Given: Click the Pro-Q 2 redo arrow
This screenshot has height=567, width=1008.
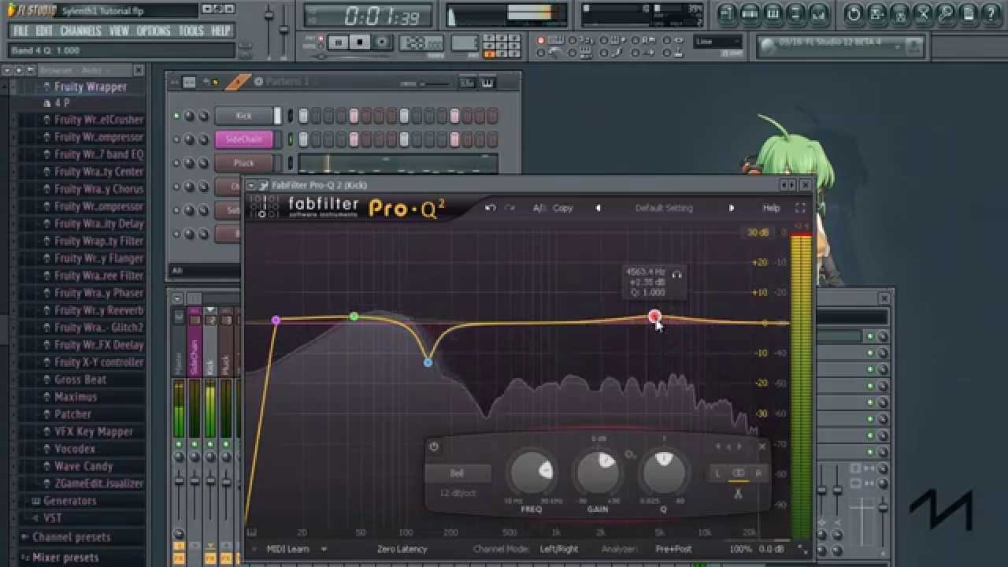Looking at the screenshot, I should tap(510, 208).
